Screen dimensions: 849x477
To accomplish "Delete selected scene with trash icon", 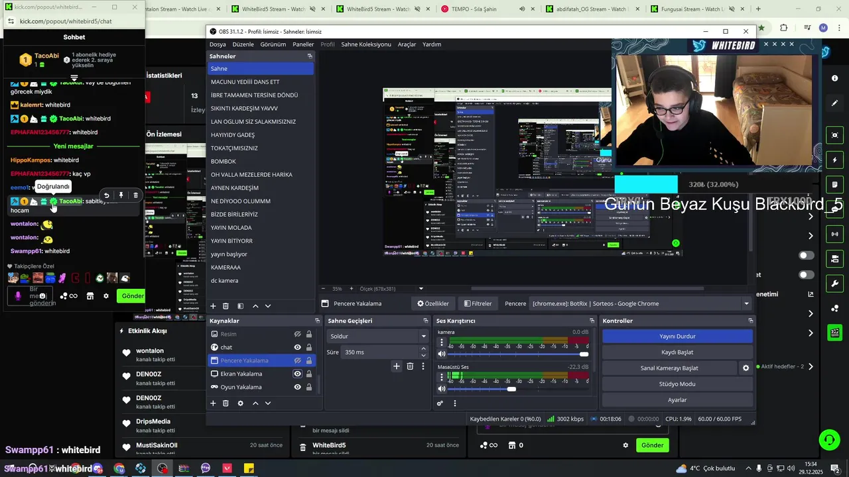I will coord(226,306).
